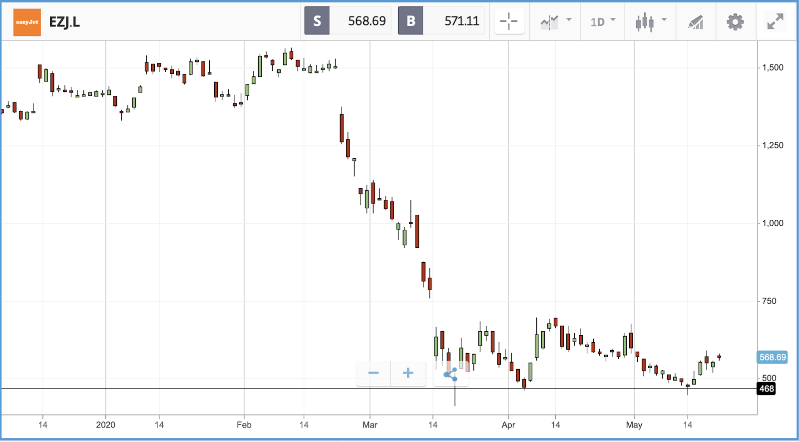Expand the chart type dropdown arrow

click(x=664, y=20)
